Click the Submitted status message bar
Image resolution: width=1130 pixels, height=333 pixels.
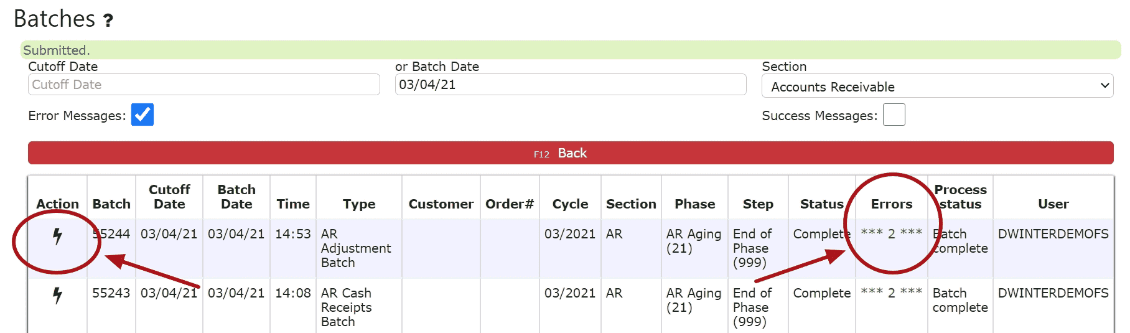click(570, 50)
